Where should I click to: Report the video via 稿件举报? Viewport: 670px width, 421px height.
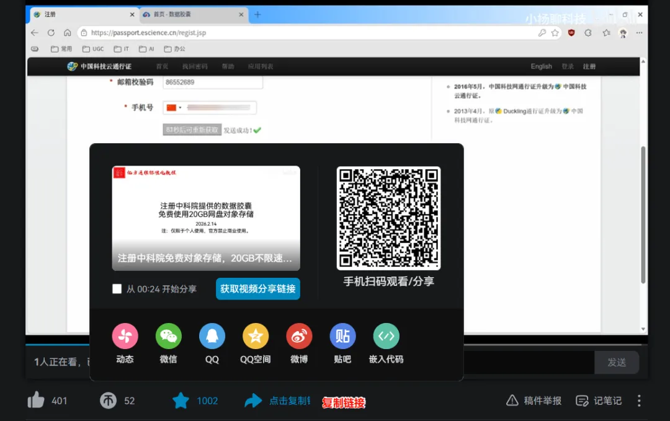pos(534,401)
